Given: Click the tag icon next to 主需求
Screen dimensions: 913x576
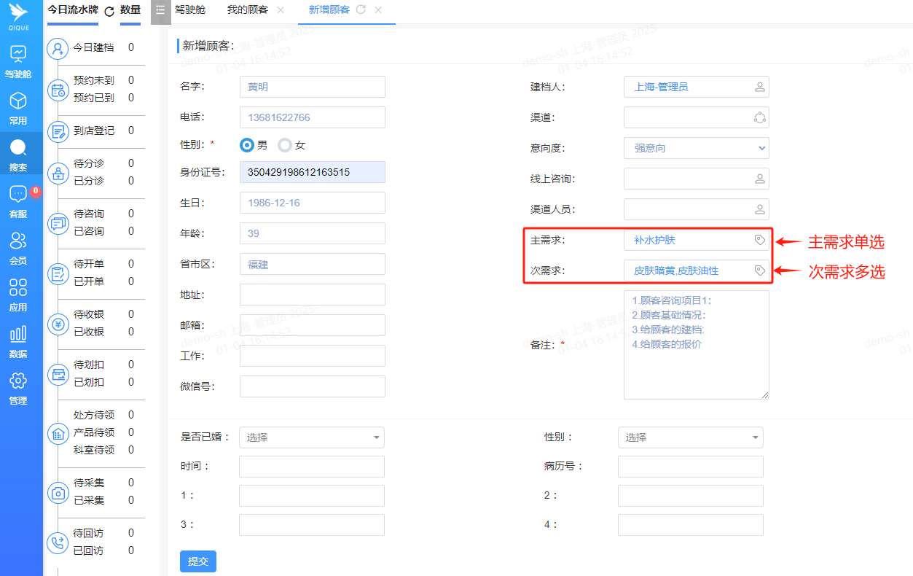Looking at the screenshot, I should pos(760,241).
